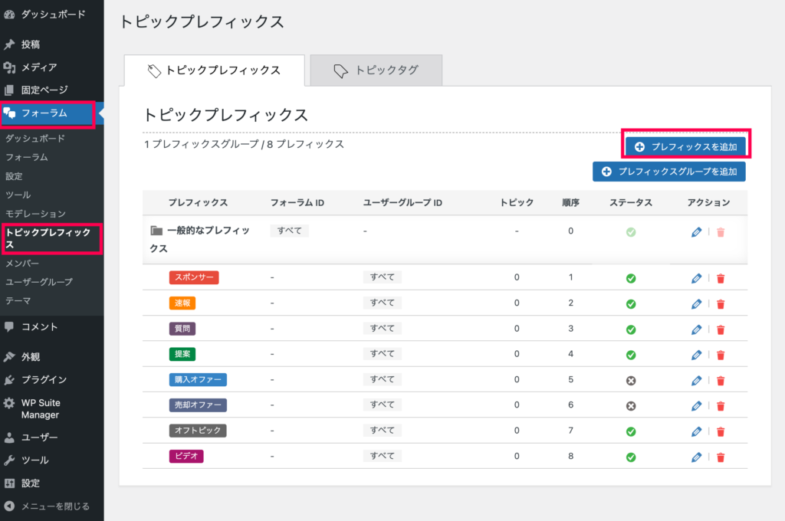Edit the 購入オファー prefix with pencil icon
This screenshot has height=521, width=785.
coord(696,380)
